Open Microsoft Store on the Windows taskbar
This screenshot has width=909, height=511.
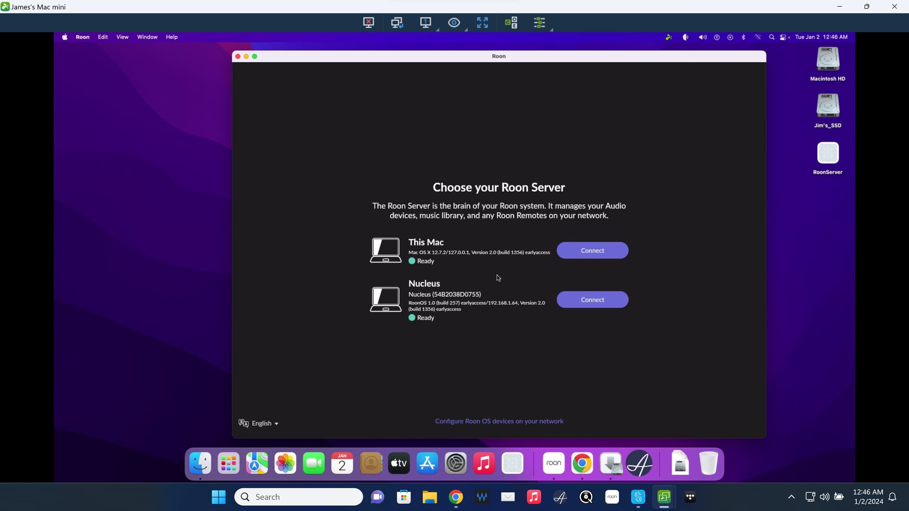404,497
